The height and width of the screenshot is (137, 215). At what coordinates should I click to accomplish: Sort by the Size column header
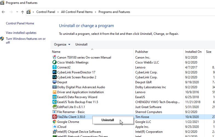[x=208, y=52]
